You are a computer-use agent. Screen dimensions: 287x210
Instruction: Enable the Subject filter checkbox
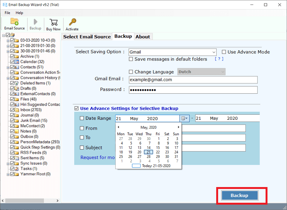click(82, 147)
